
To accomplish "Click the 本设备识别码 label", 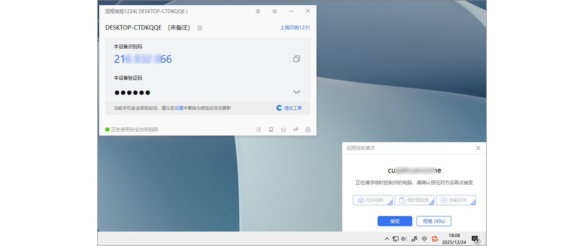I will tap(128, 47).
